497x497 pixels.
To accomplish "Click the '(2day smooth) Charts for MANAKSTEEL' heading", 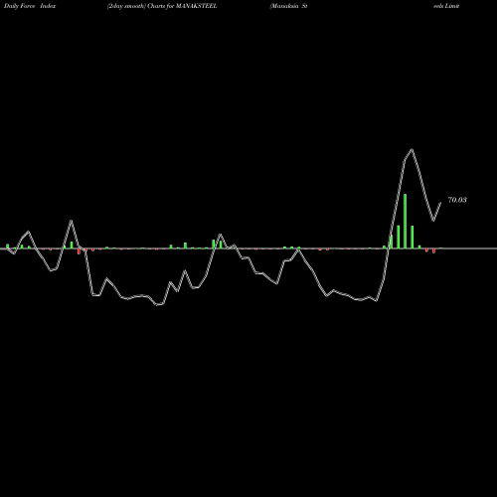I will 162,6.
